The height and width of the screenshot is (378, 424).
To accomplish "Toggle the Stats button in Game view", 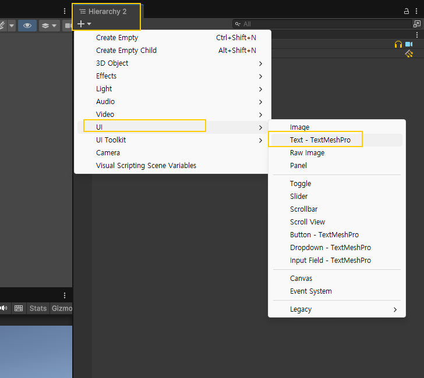I will (x=38, y=308).
